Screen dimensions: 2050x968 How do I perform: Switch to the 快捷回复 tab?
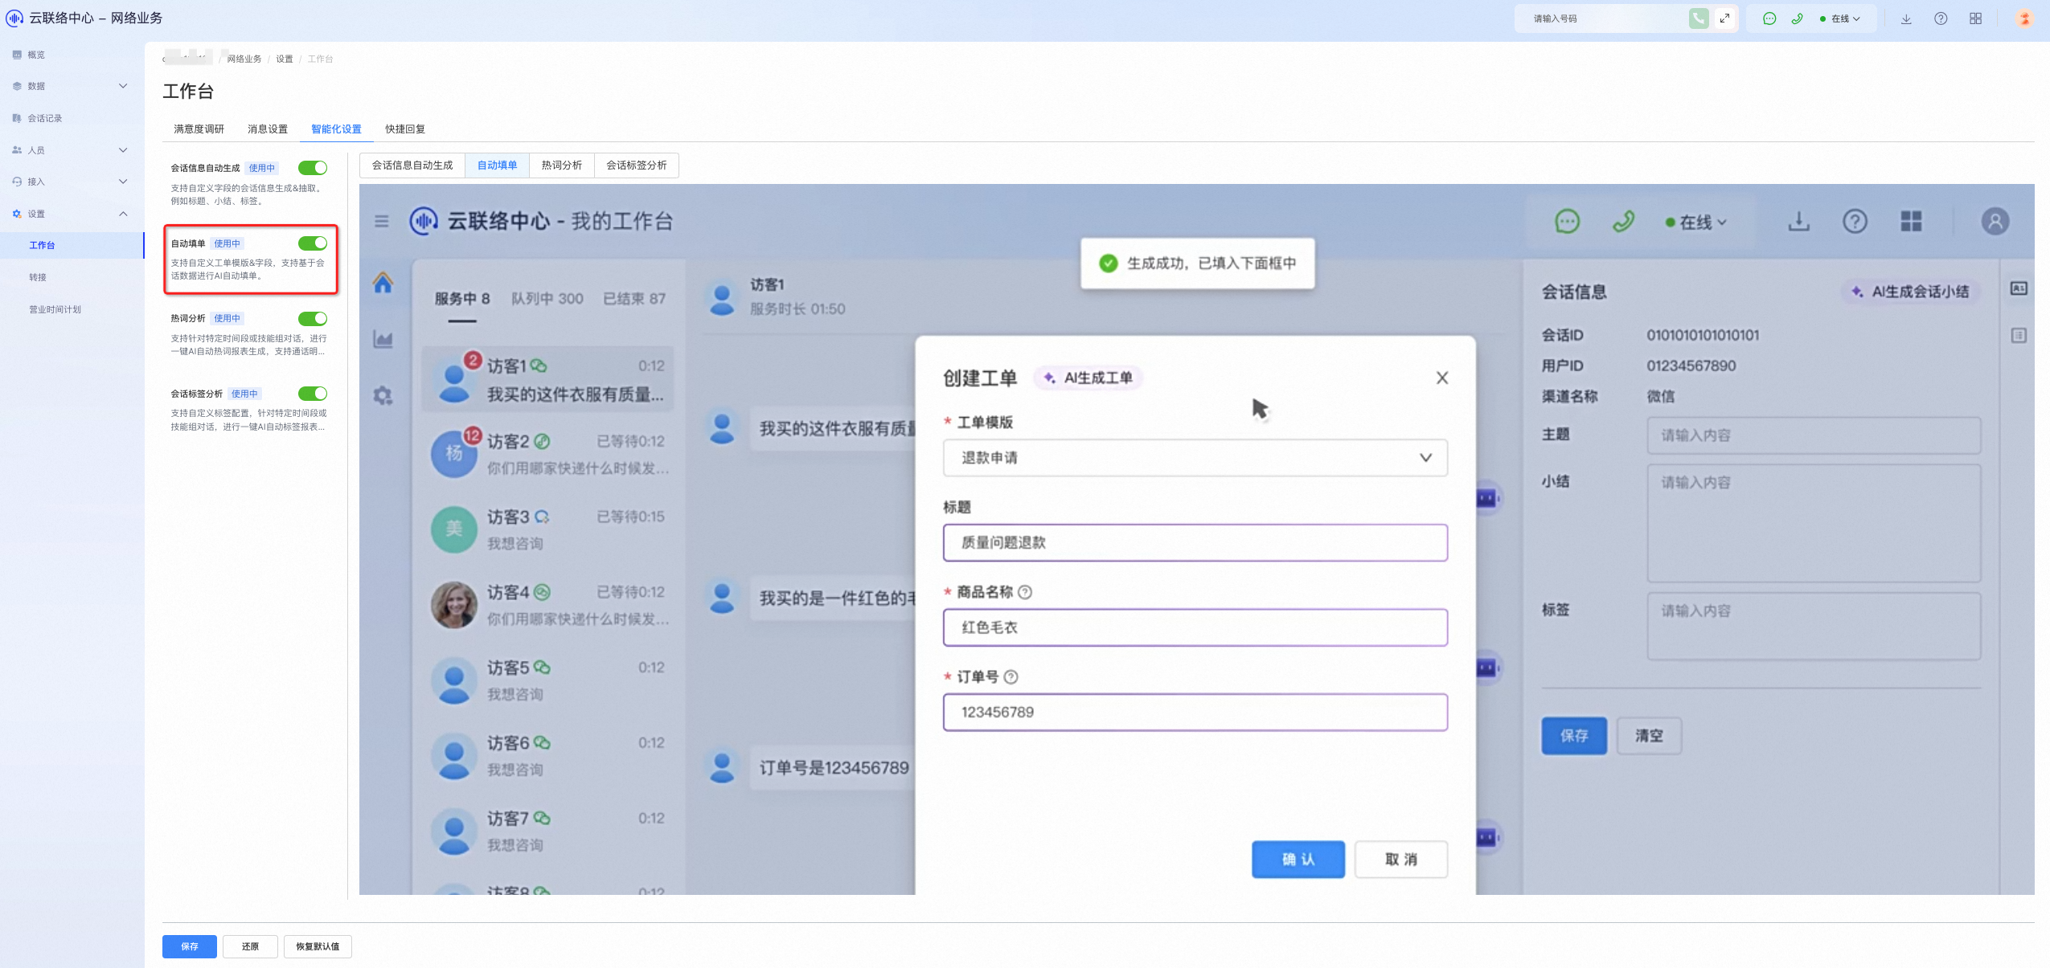point(405,129)
